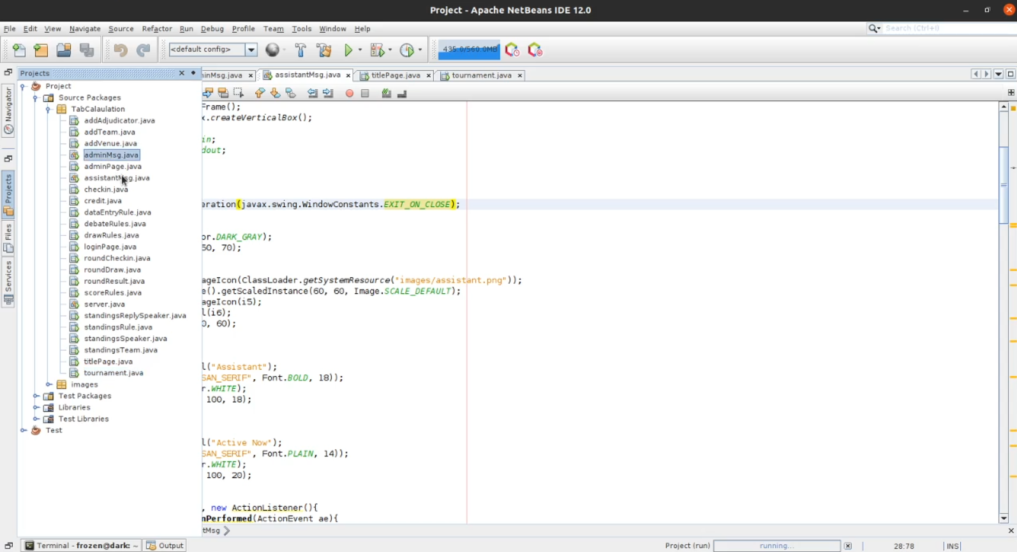This screenshot has width=1017, height=552.
Task: Select tournament.java in Projects tree
Action: coord(114,373)
